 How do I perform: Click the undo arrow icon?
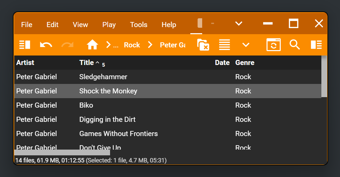46,45
